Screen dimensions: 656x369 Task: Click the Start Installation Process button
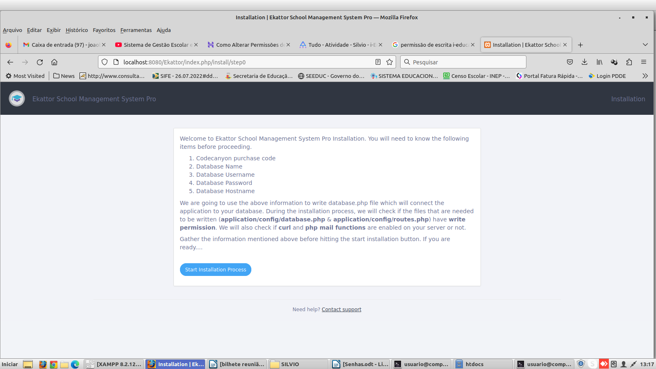pos(216,269)
